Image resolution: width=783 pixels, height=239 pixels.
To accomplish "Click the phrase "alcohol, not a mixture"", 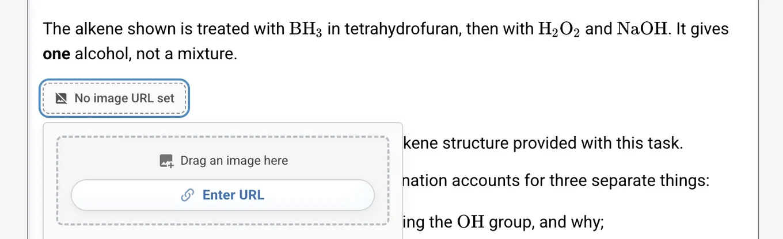I will [x=156, y=55].
